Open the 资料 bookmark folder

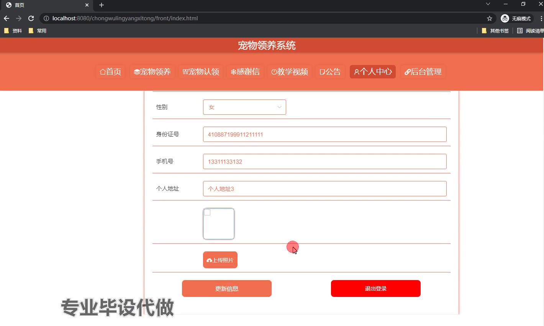coord(13,31)
